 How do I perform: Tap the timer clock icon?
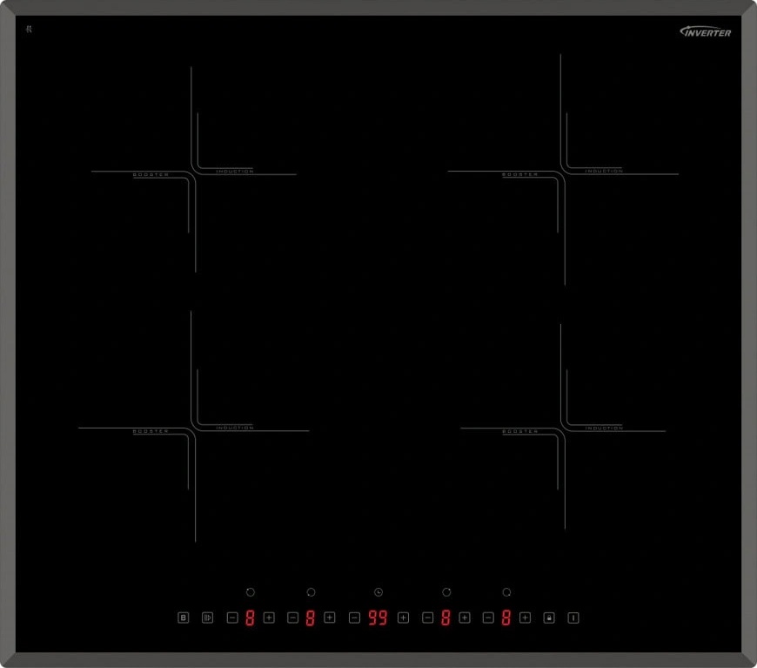coord(378,592)
